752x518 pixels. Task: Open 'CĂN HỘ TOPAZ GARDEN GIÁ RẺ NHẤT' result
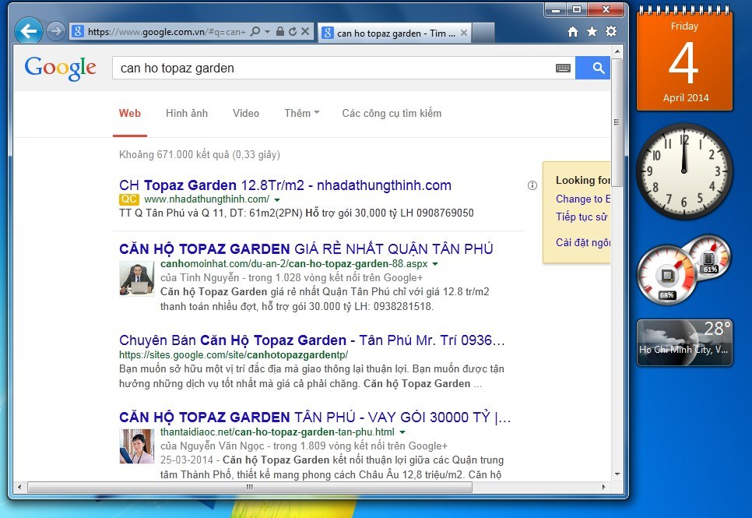(306, 248)
